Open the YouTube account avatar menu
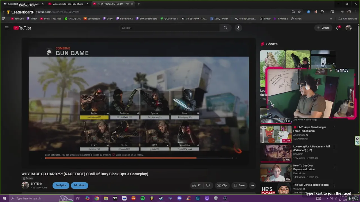Screen dimensions: 360x202 coord(348,28)
